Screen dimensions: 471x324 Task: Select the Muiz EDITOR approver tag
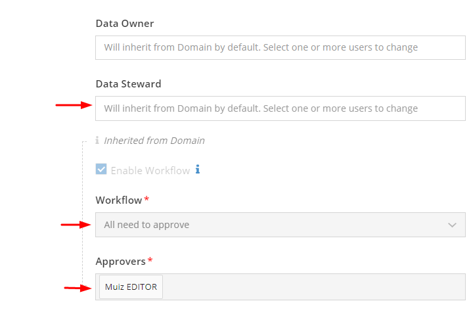point(131,287)
